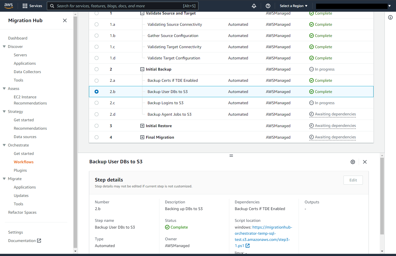Click the script location external link icon

pos(248,246)
